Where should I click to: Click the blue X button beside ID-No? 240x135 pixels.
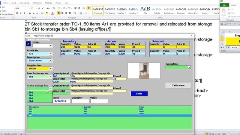tap(28, 44)
